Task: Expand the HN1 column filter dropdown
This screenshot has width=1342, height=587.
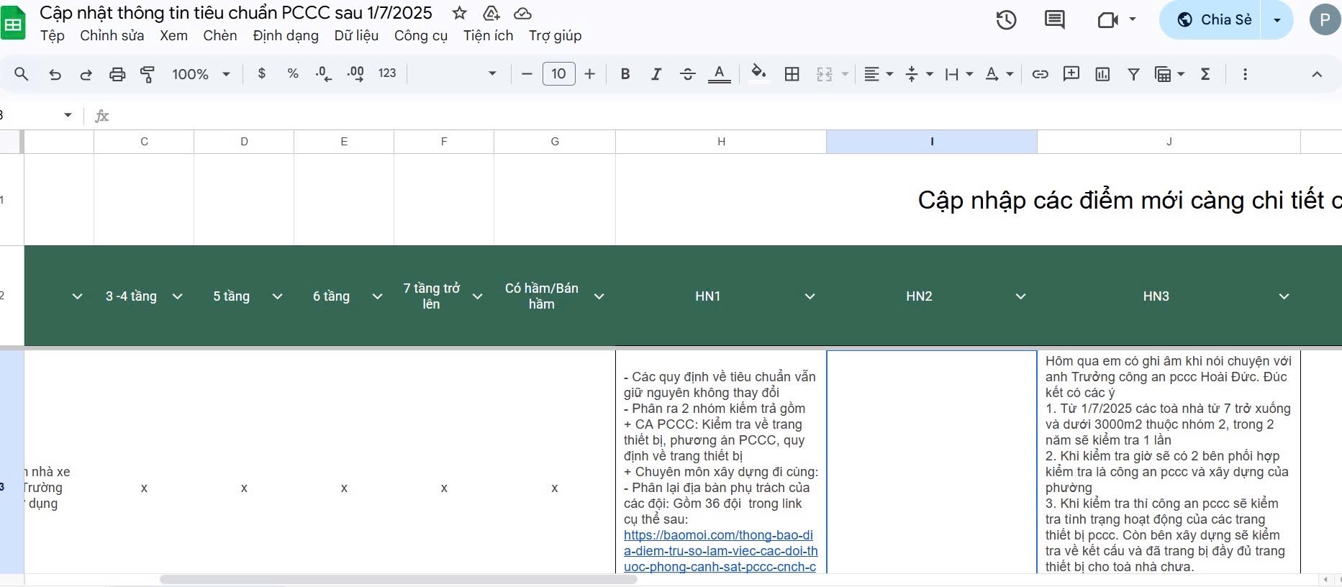Action: tap(810, 296)
